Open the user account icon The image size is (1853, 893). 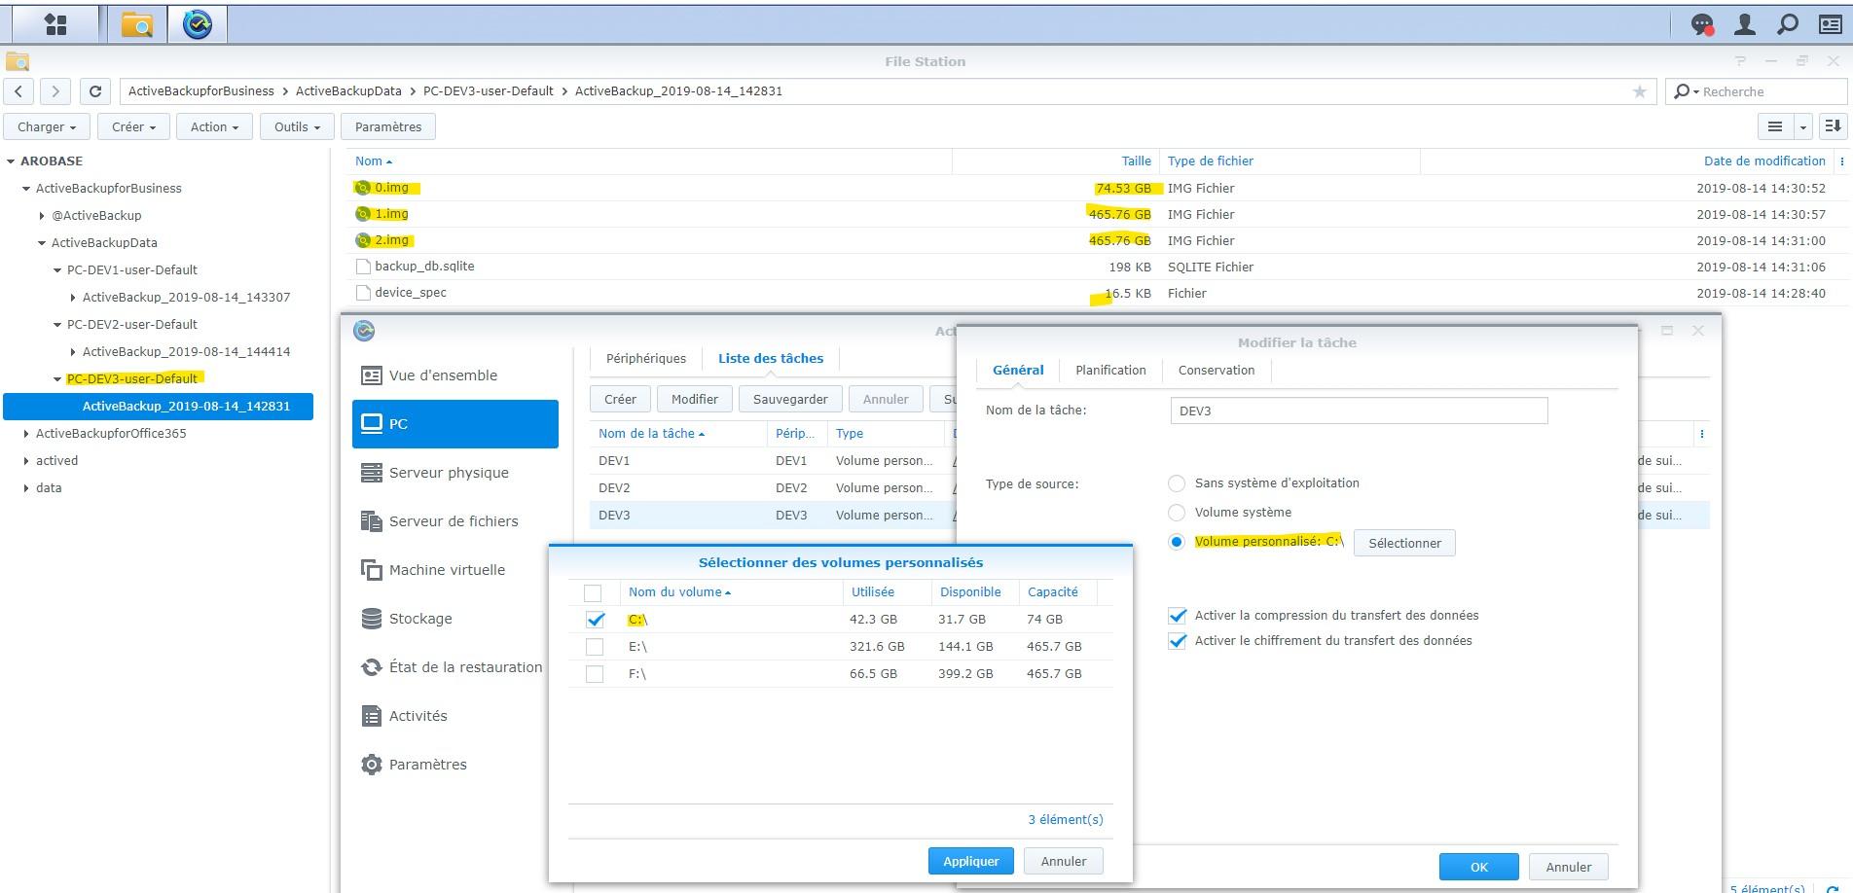click(1745, 24)
